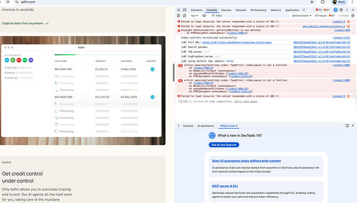Viewport: 357px width, 203px height.
Task: Open app.lemlist.com/api/visitors source link
Action: (x=324, y=26)
